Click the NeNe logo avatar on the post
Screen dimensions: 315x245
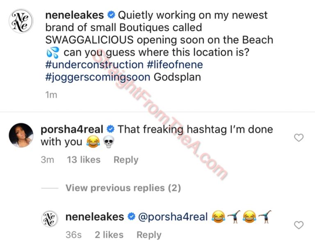coord(21,22)
